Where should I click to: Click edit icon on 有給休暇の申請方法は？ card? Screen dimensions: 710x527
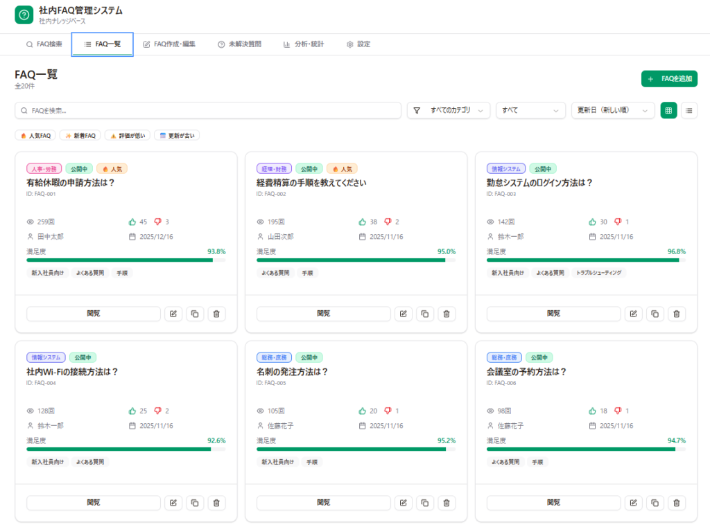tap(173, 314)
